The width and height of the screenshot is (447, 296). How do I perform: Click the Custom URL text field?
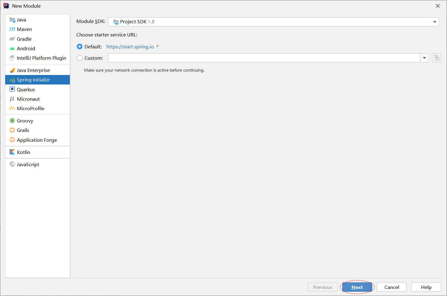(x=264, y=58)
